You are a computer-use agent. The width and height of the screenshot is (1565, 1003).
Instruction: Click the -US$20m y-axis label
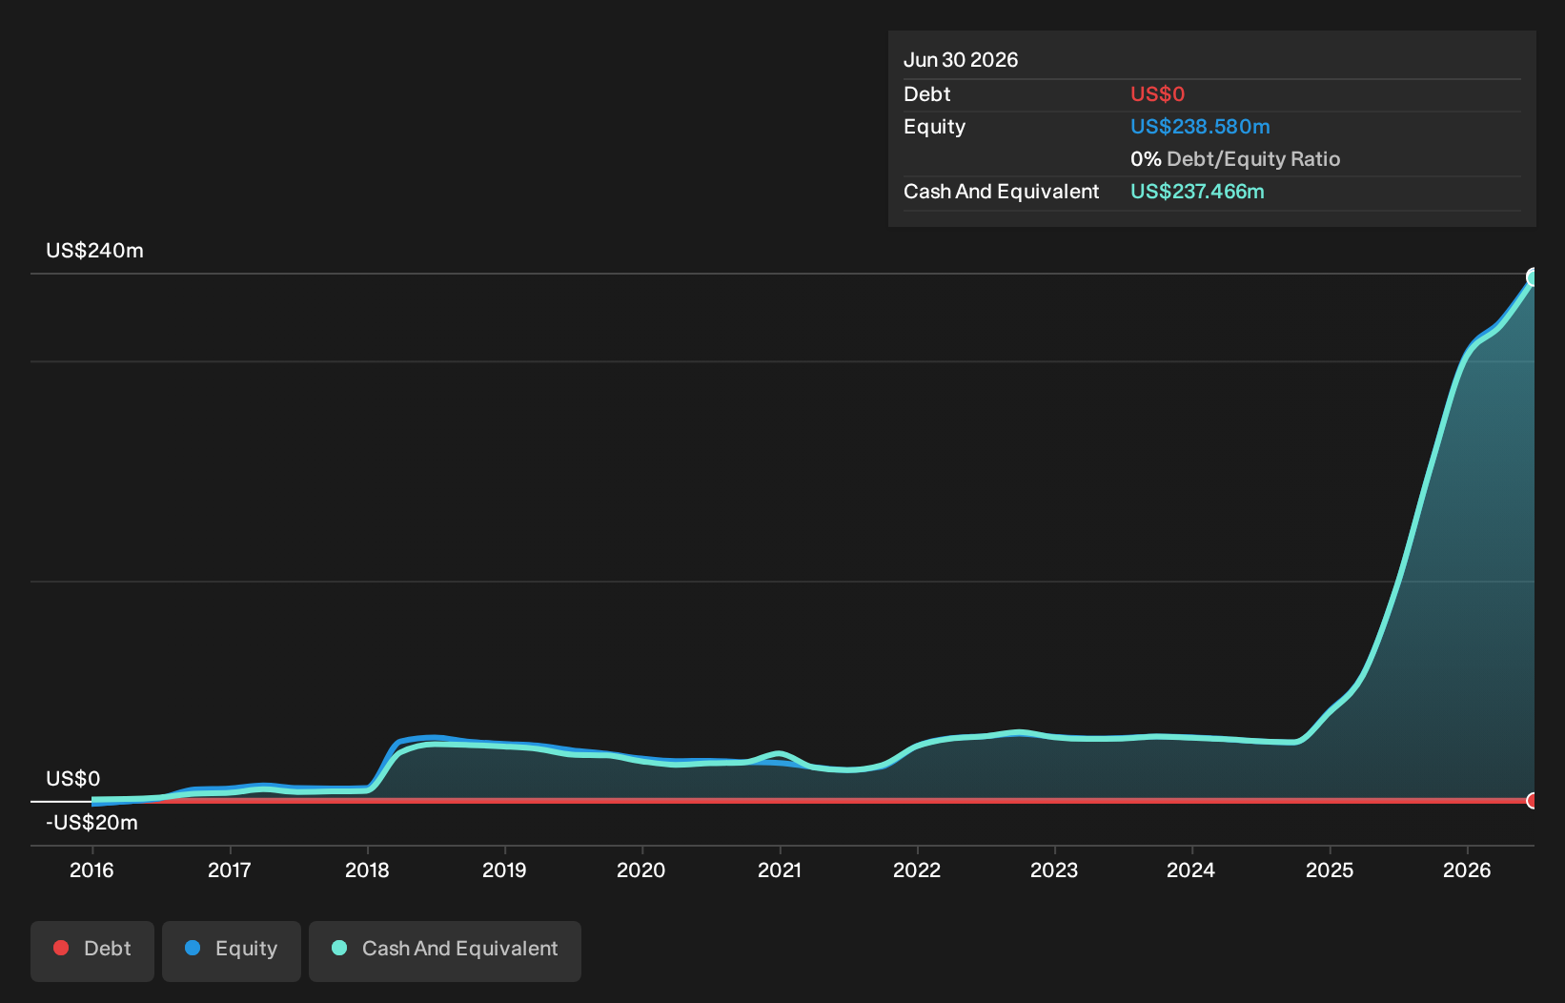pos(91,823)
